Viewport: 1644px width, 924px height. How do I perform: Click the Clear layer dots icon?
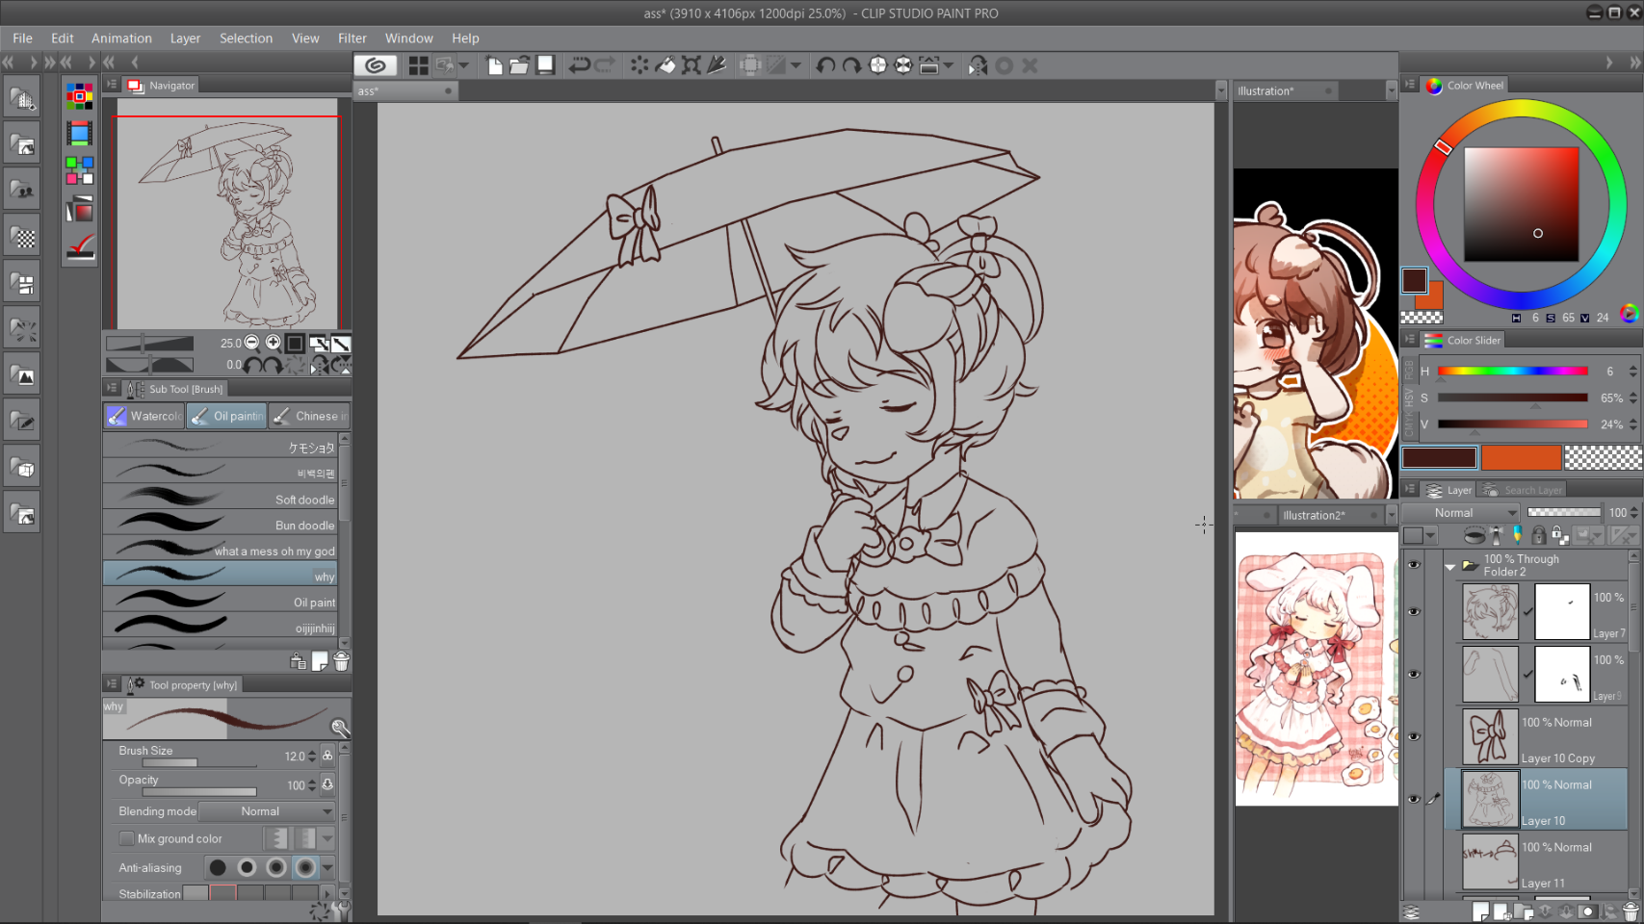pyautogui.click(x=639, y=65)
